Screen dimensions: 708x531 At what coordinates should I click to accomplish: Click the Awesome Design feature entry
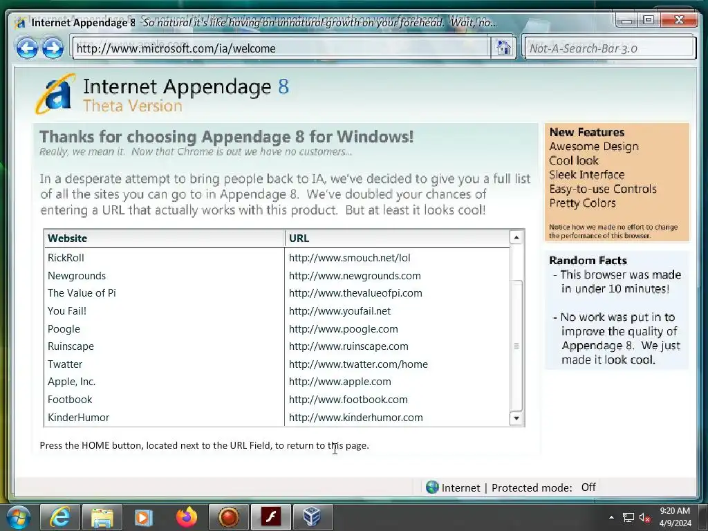coord(594,147)
